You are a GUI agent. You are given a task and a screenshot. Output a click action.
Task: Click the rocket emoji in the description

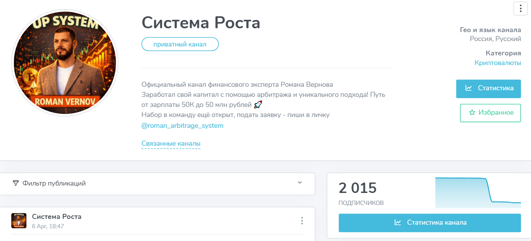pyautogui.click(x=258, y=105)
